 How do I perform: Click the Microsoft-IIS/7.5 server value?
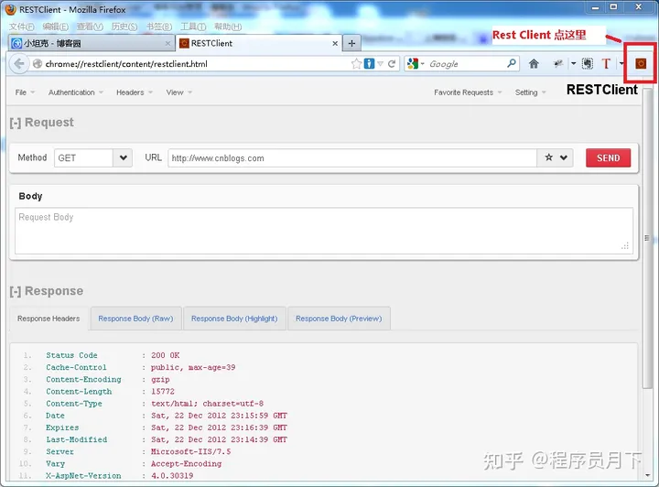pyautogui.click(x=190, y=451)
